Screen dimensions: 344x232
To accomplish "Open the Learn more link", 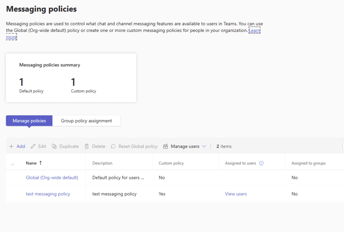I will click(254, 31).
